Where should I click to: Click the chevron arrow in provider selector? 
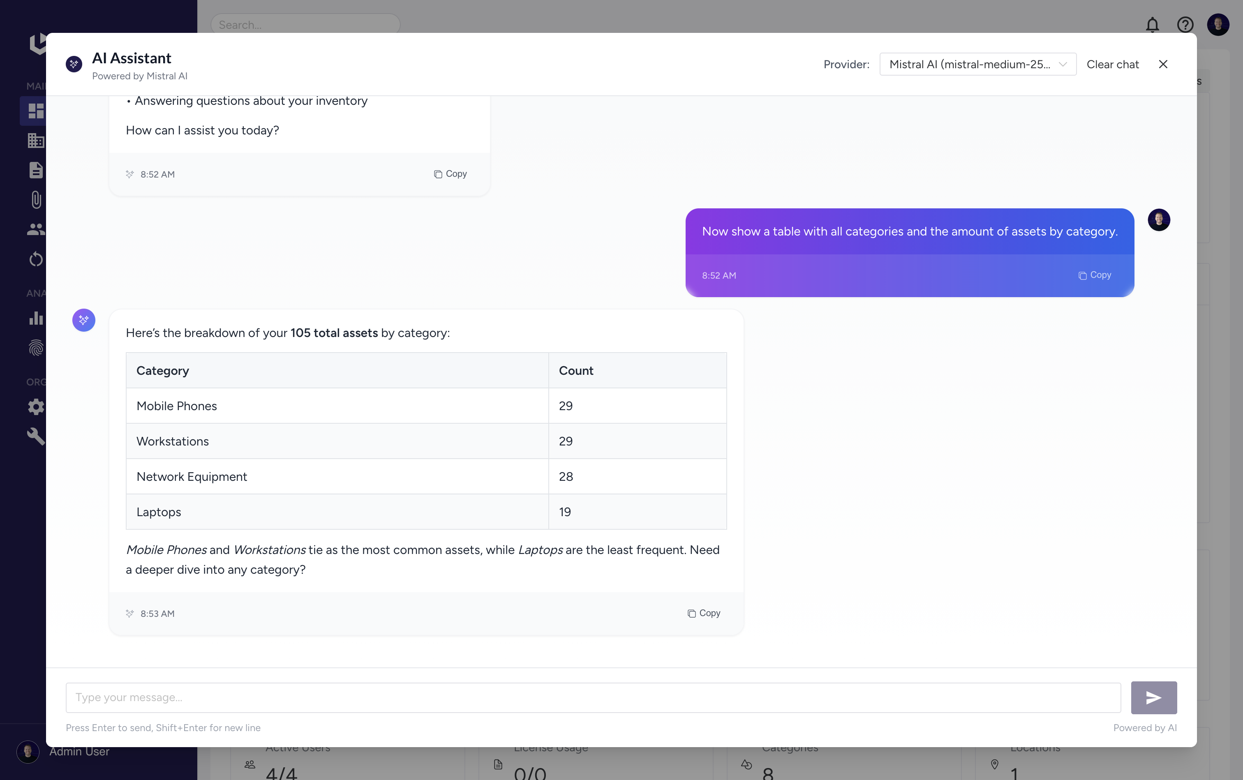[1063, 65]
